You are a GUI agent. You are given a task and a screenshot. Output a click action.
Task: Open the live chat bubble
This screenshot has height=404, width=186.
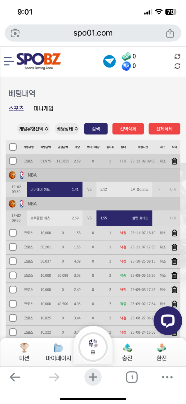coord(168,321)
